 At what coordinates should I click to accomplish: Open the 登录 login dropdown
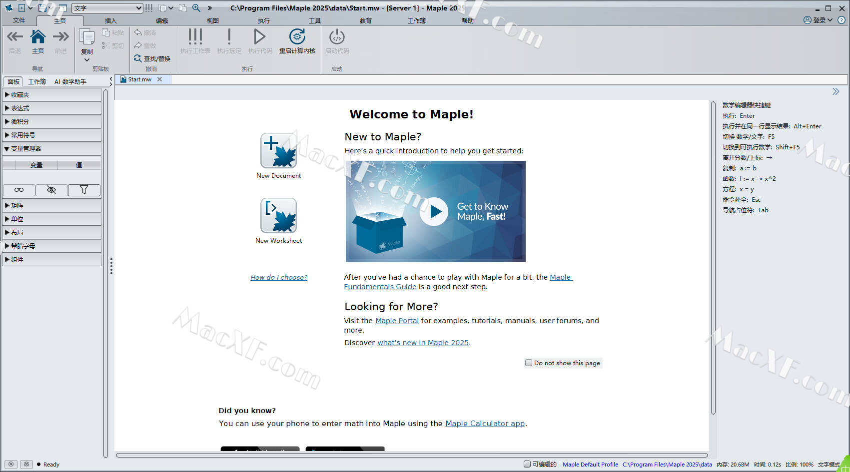(818, 20)
